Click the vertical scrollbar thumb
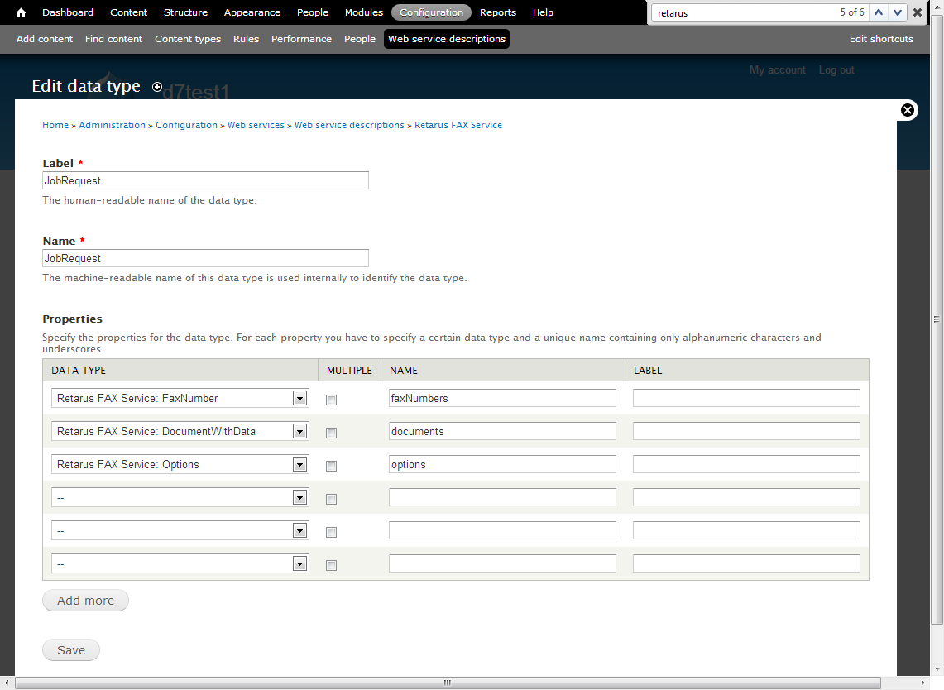944x690 pixels. pyautogui.click(x=937, y=319)
